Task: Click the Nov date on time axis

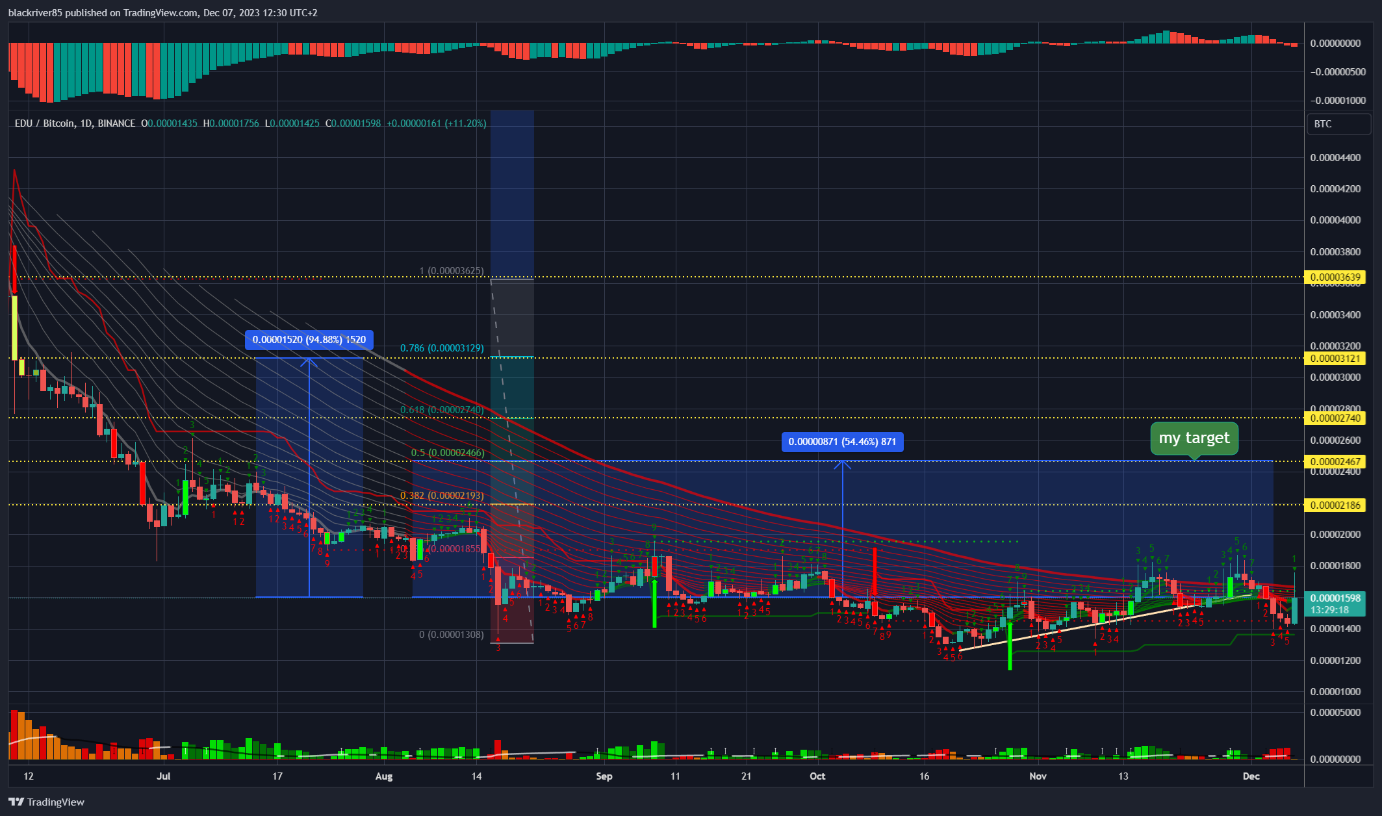Action: click(1038, 776)
